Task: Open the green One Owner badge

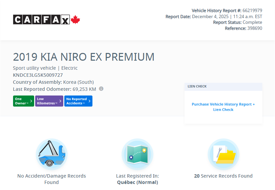Action: pos(23,101)
